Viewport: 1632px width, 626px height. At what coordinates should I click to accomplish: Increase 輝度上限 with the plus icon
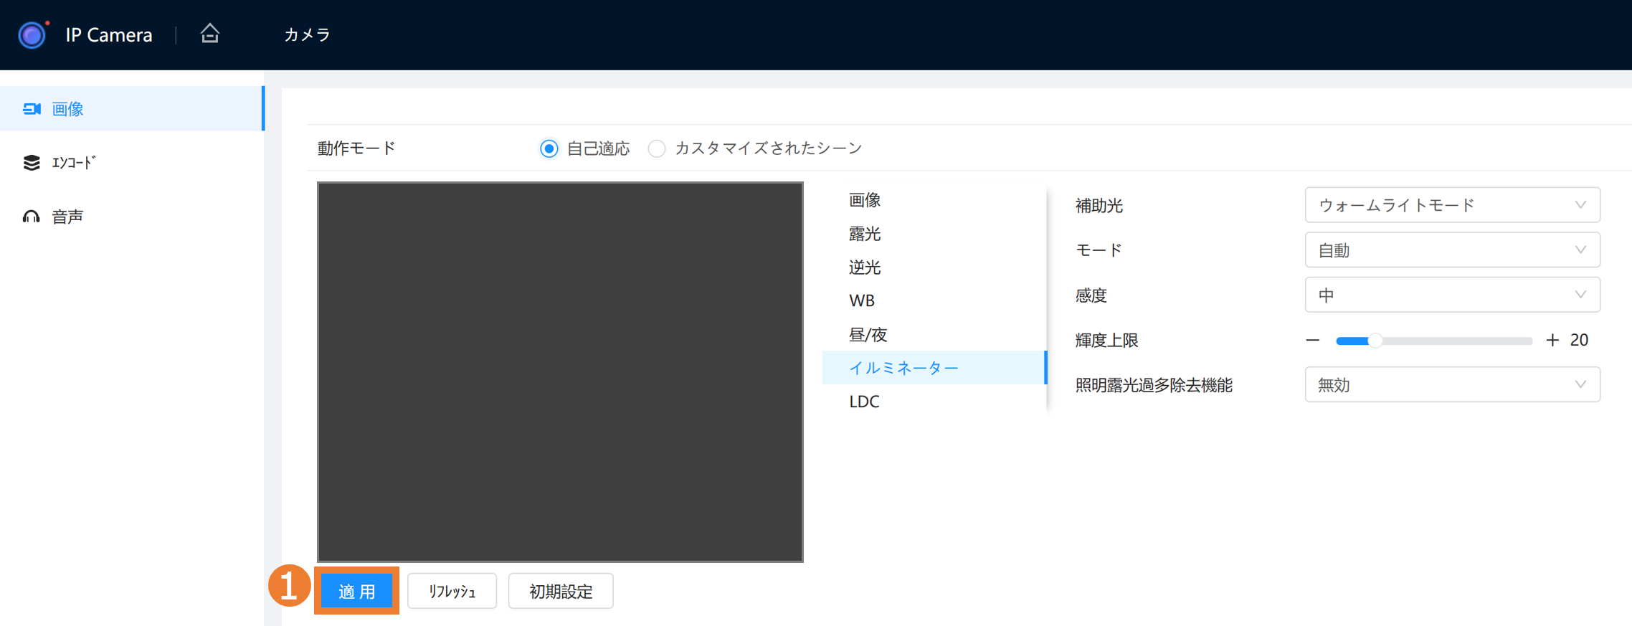pos(1552,341)
